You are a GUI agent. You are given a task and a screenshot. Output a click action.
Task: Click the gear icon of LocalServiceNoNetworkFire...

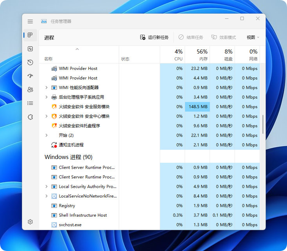[54, 196]
